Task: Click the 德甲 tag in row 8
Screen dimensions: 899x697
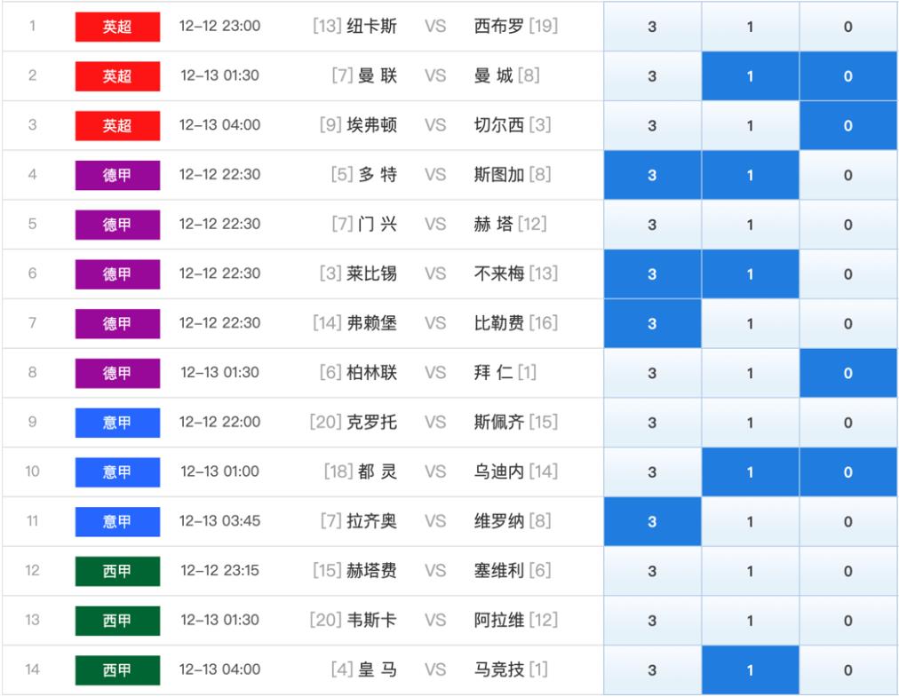Action: point(117,373)
